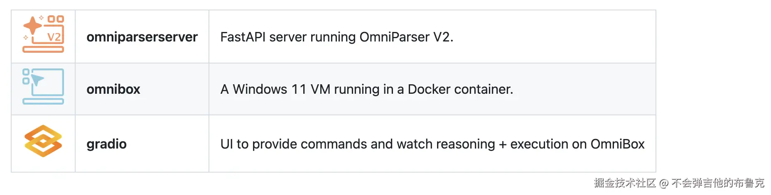This screenshot has height=195, width=771.
Task: Select the omniparserserver name cell
Action: pos(142,37)
